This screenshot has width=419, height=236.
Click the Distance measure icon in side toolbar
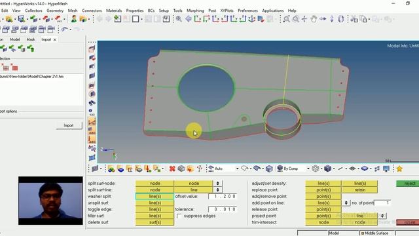click(92, 122)
